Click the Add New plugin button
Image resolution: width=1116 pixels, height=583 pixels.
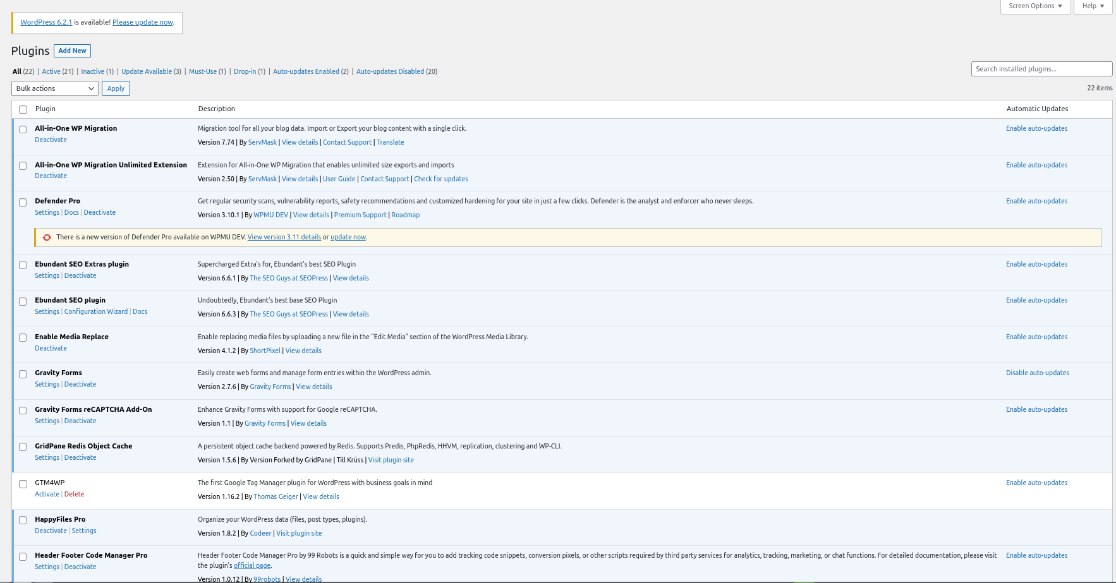point(72,51)
